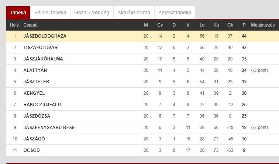Screen dimensions: 279x164
Task: Open the Kereszttabella tab
Action: pyautogui.click(x=175, y=13)
